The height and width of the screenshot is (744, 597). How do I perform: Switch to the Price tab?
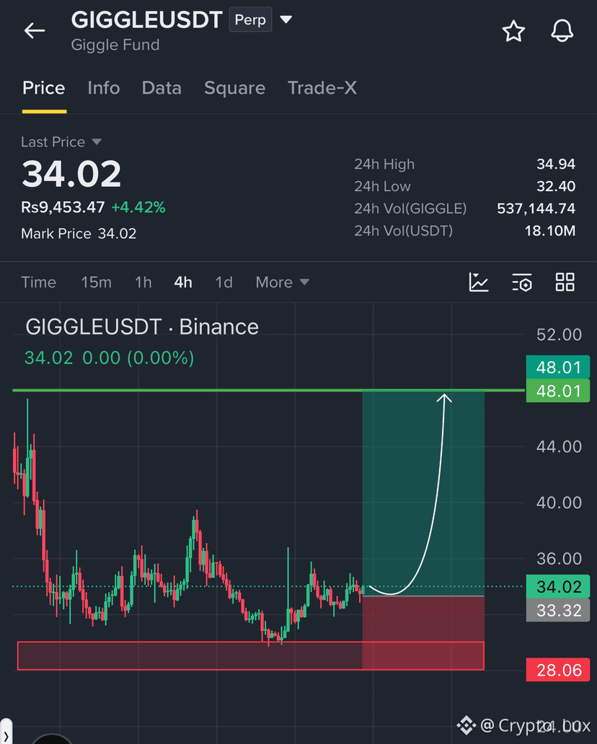pos(44,88)
